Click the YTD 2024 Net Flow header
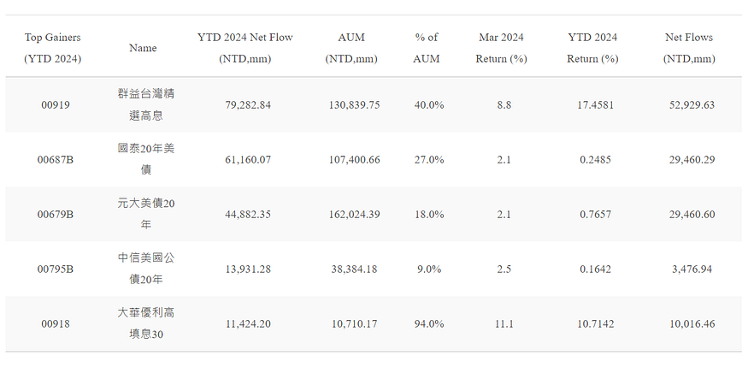The image size is (748, 367). (x=244, y=48)
